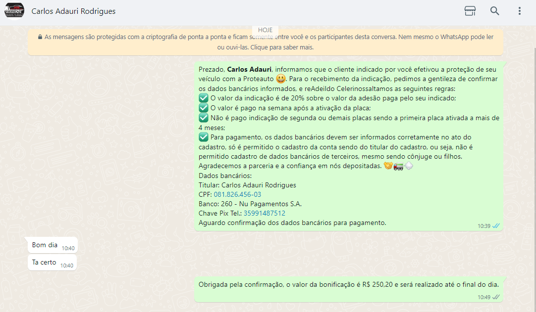
Task: Click the search magnifier icon
Action: pos(494,11)
